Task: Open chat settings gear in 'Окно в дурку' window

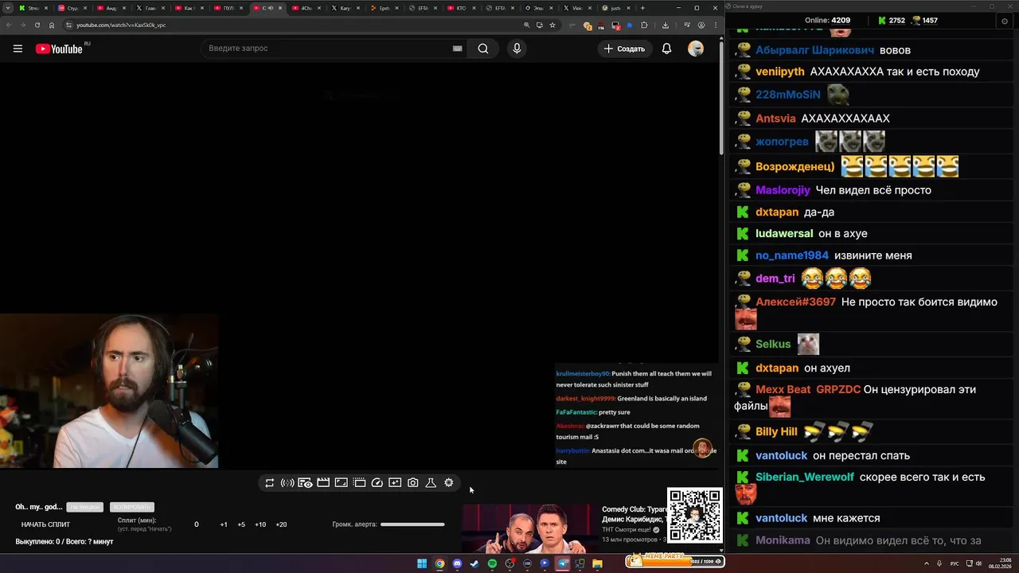Action: click(x=1004, y=21)
